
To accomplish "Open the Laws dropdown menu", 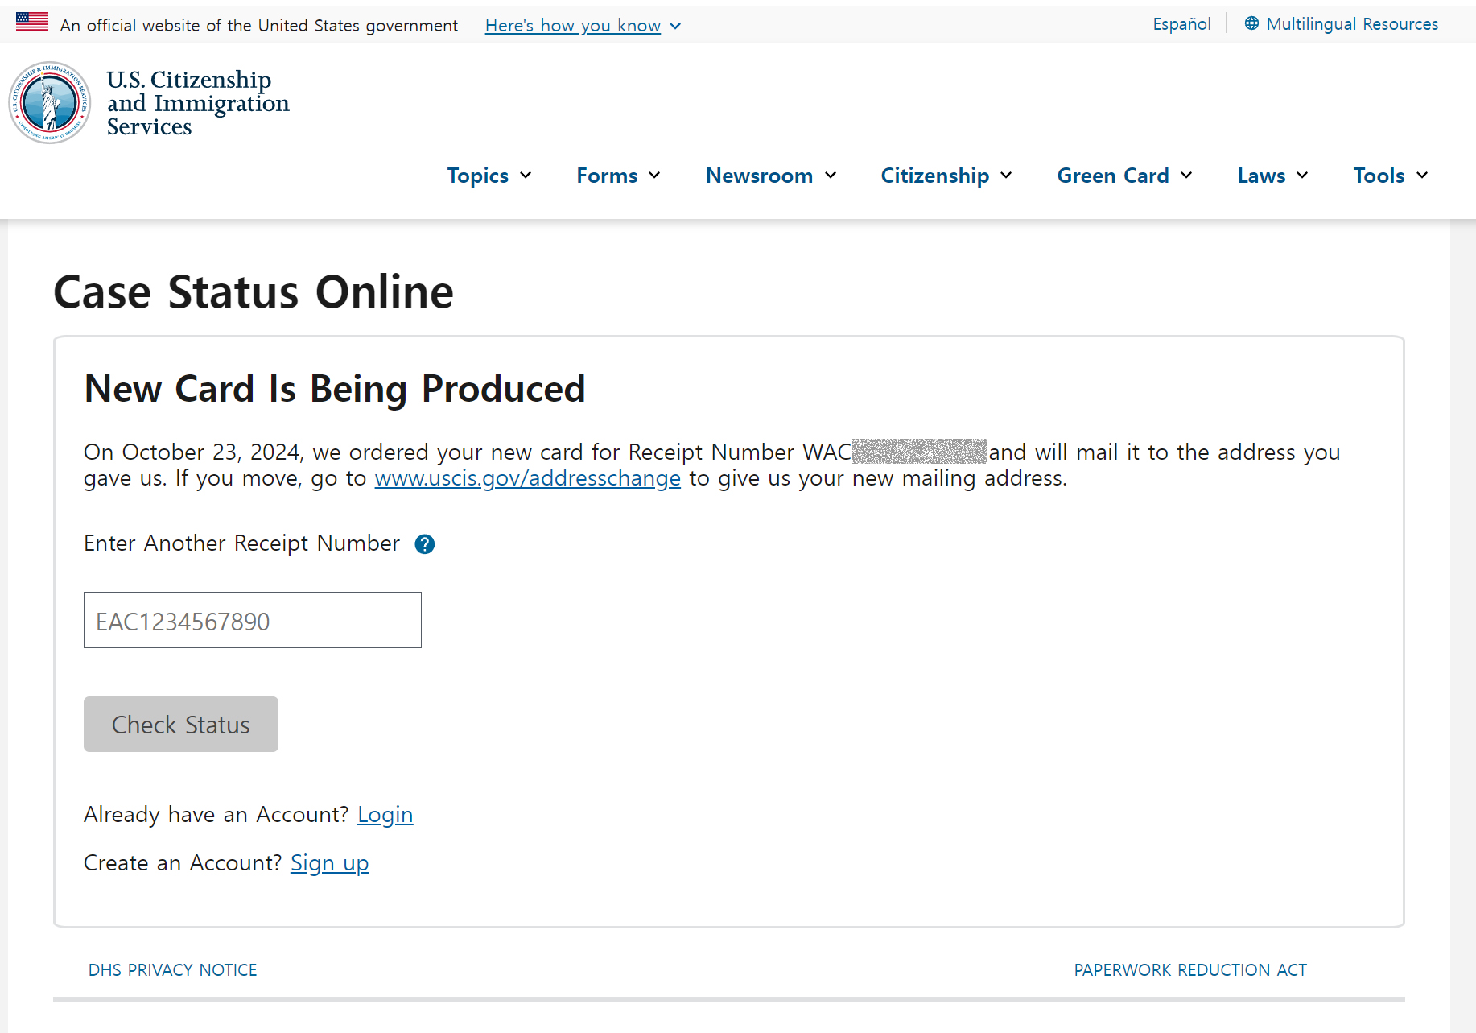I will tap(1273, 176).
